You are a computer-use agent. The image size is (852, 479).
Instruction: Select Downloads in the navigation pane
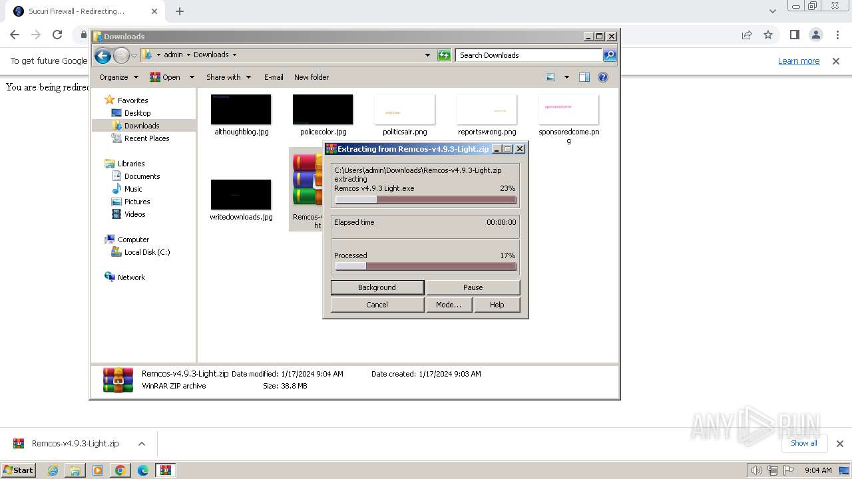[142, 126]
